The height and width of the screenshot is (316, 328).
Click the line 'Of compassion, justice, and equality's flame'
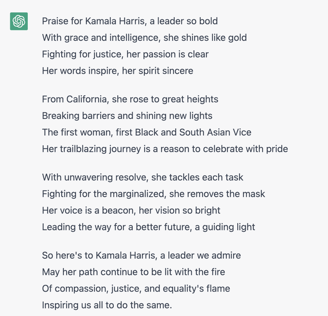click(136, 289)
